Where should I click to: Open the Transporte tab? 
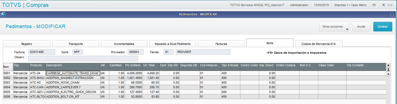[x=76, y=44]
